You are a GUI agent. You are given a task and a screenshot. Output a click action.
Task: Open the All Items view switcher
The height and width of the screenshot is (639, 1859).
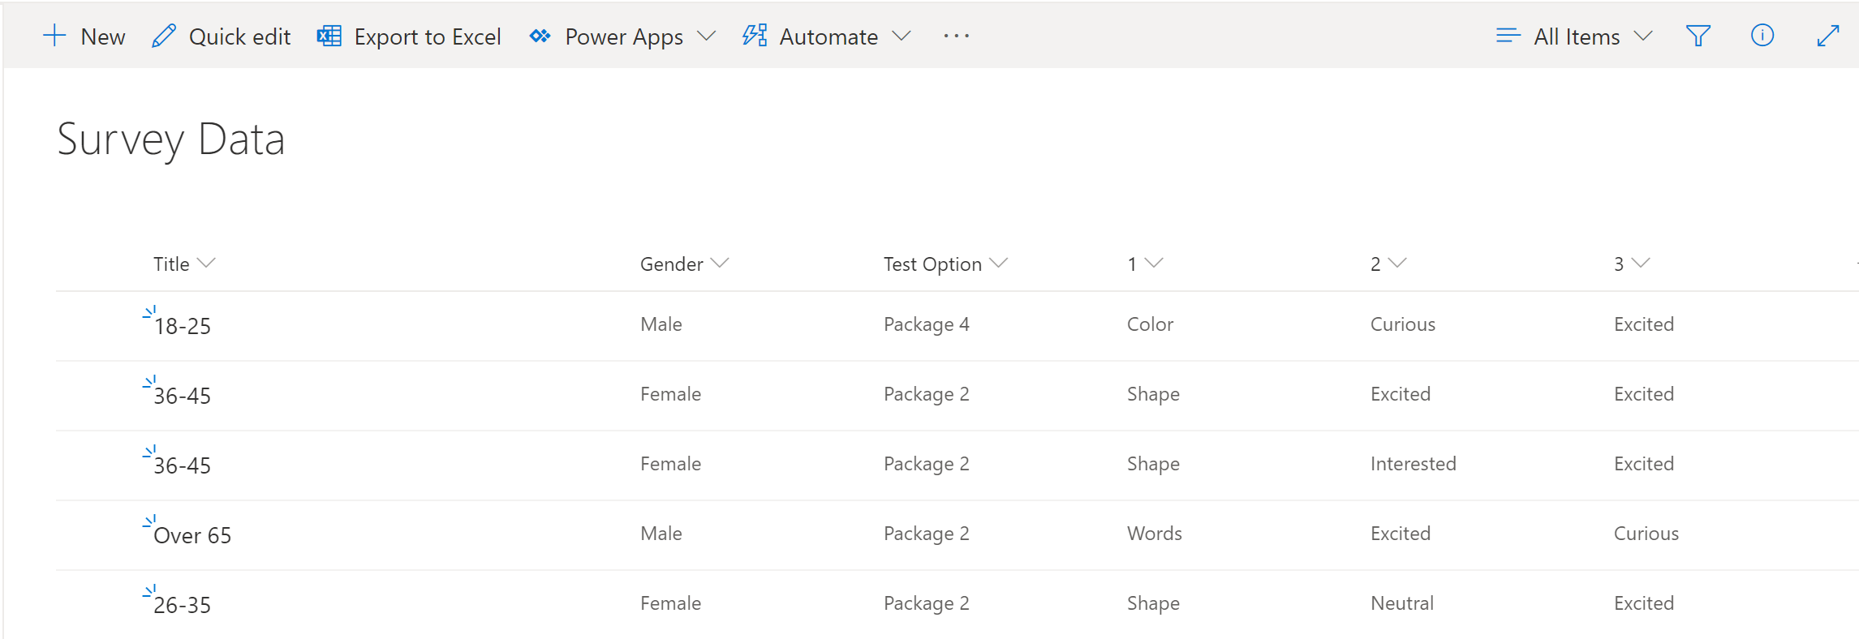[1574, 36]
